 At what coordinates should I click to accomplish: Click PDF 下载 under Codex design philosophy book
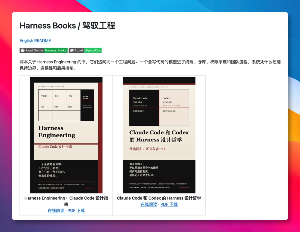pyautogui.click(x=169, y=204)
